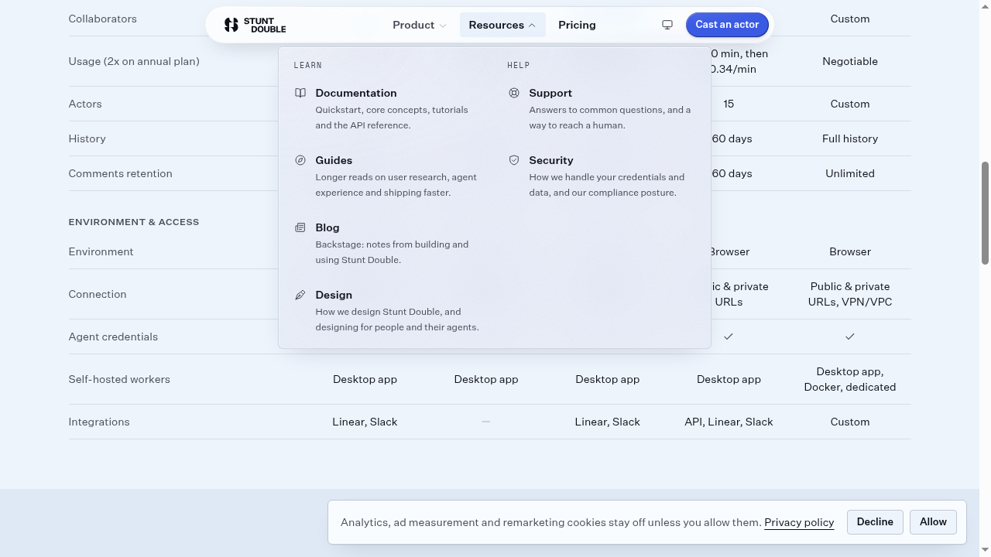The width and height of the screenshot is (991, 557).
Task: Click the Guides compass icon
Action: pyautogui.click(x=300, y=160)
